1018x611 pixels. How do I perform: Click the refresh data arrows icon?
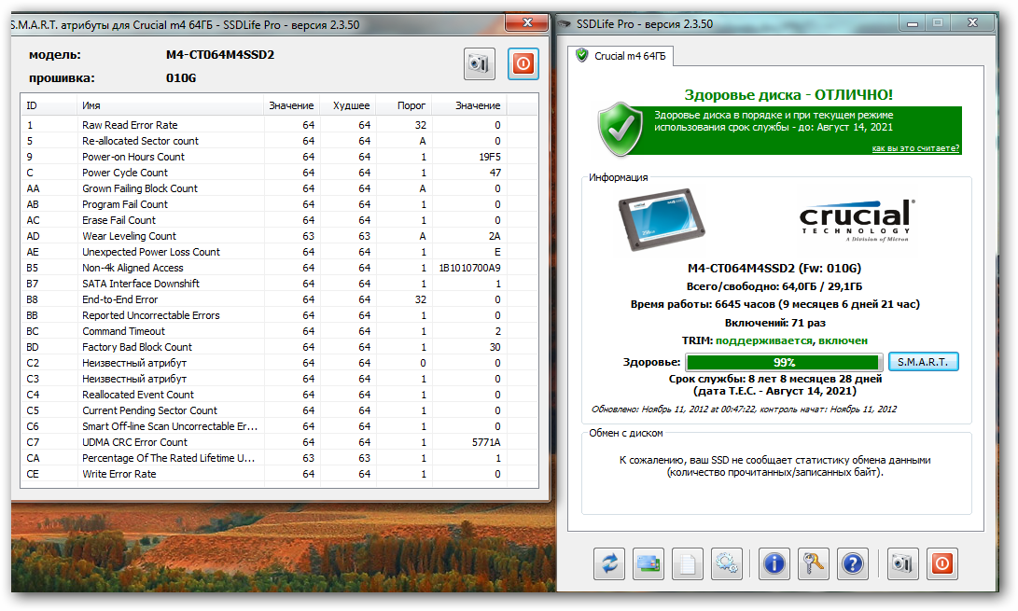(x=609, y=562)
